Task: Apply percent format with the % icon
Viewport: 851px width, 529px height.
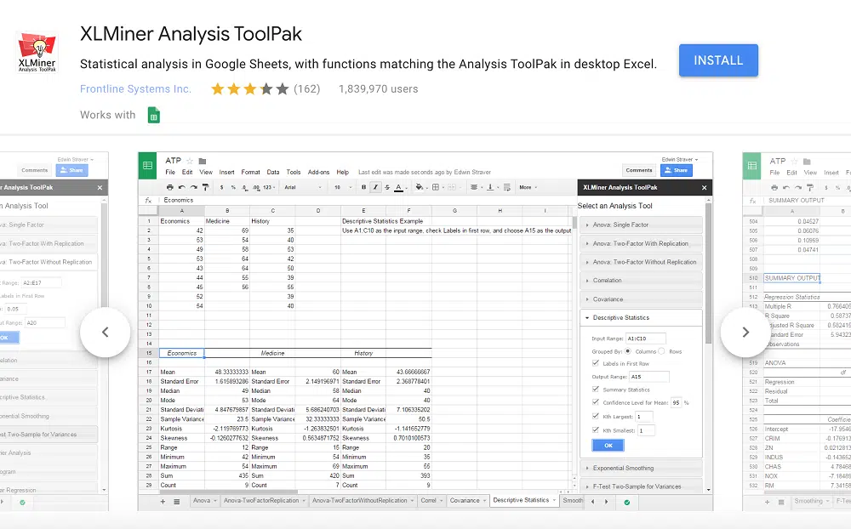Action: (233, 187)
